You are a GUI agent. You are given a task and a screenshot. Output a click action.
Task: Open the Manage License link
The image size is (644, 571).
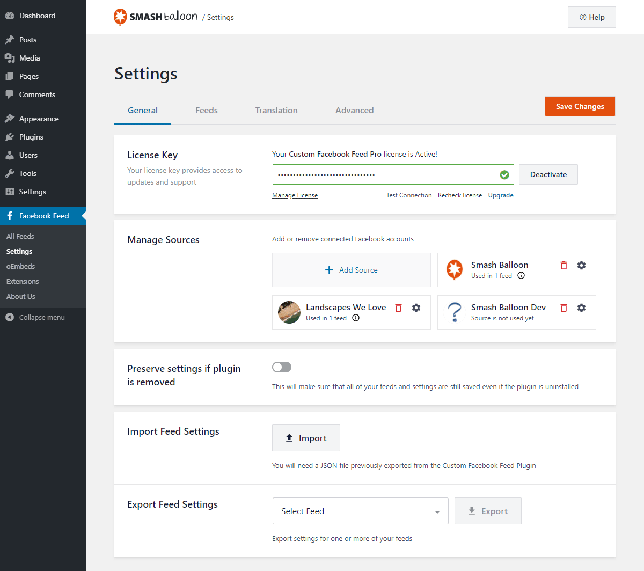click(x=295, y=195)
